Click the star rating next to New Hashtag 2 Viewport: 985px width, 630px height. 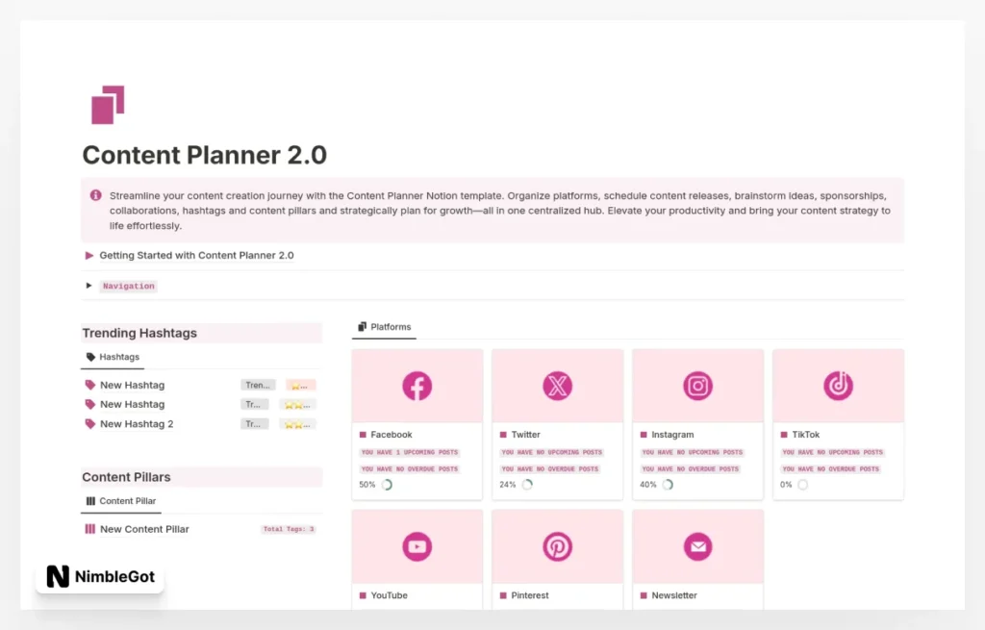(x=298, y=423)
